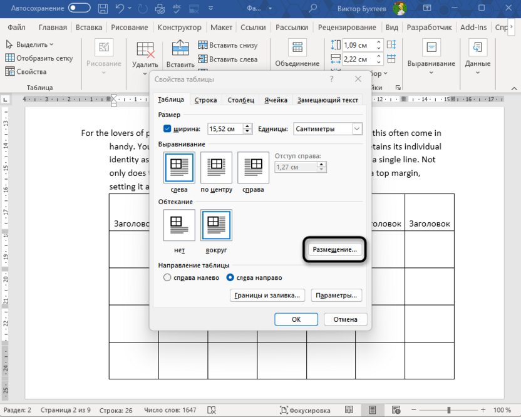The height and width of the screenshot is (417, 521).
Task: Click the Redo icon
Action: (143, 8)
